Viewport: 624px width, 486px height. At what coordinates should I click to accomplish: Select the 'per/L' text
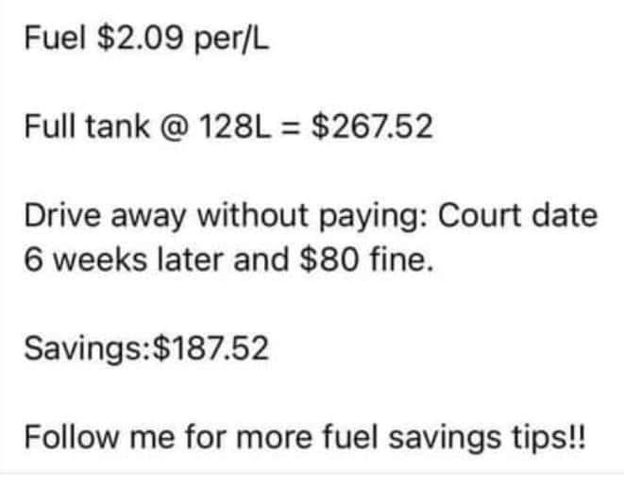(x=231, y=40)
